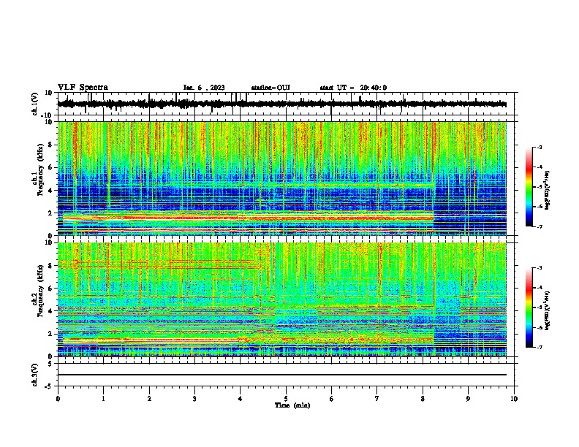
Task: Click time axis tick label "4"
Action: click(x=241, y=399)
